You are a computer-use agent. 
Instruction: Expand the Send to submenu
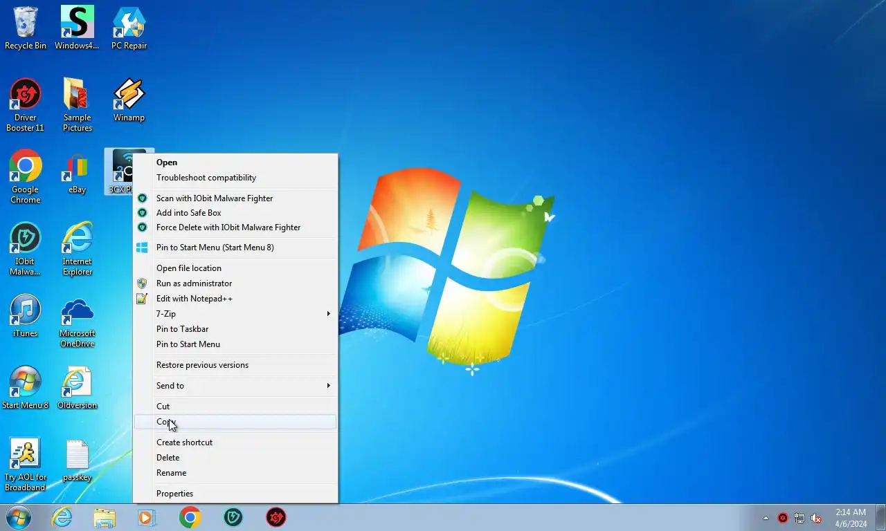click(235, 386)
